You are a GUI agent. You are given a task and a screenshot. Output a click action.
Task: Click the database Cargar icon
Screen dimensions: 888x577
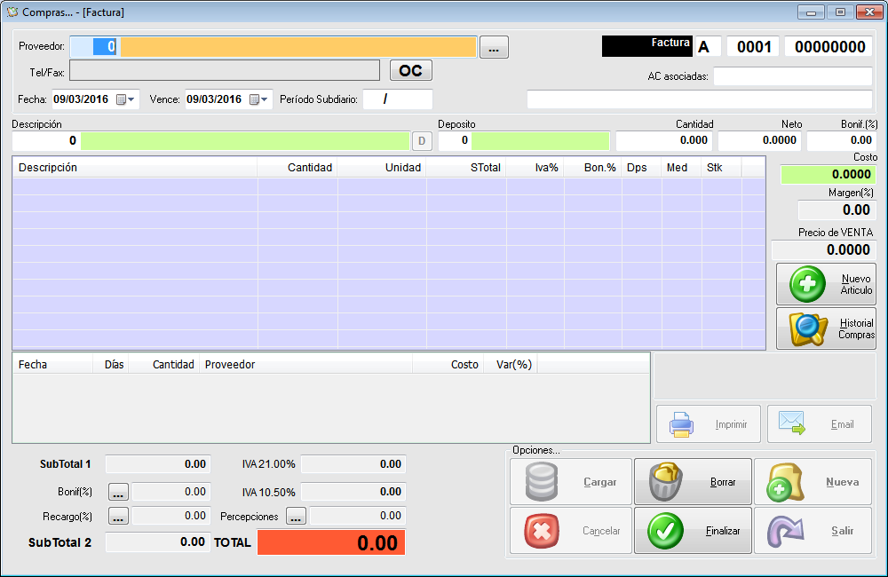click(542, 482)
